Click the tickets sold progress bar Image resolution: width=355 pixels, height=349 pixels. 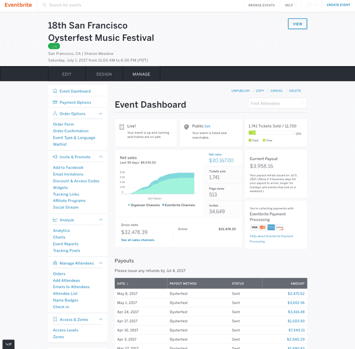click(271, 133)
